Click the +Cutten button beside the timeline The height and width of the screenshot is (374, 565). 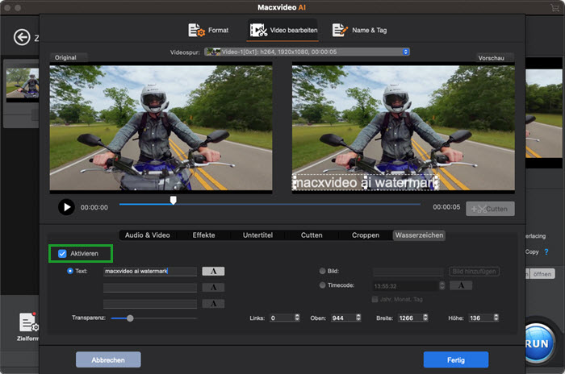click(490, 209)
